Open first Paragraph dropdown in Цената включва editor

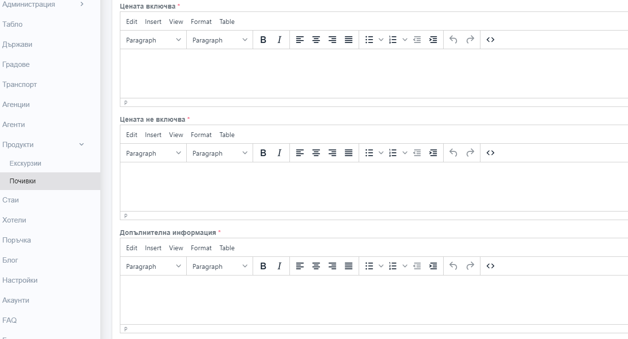click(x=153, y=40)
